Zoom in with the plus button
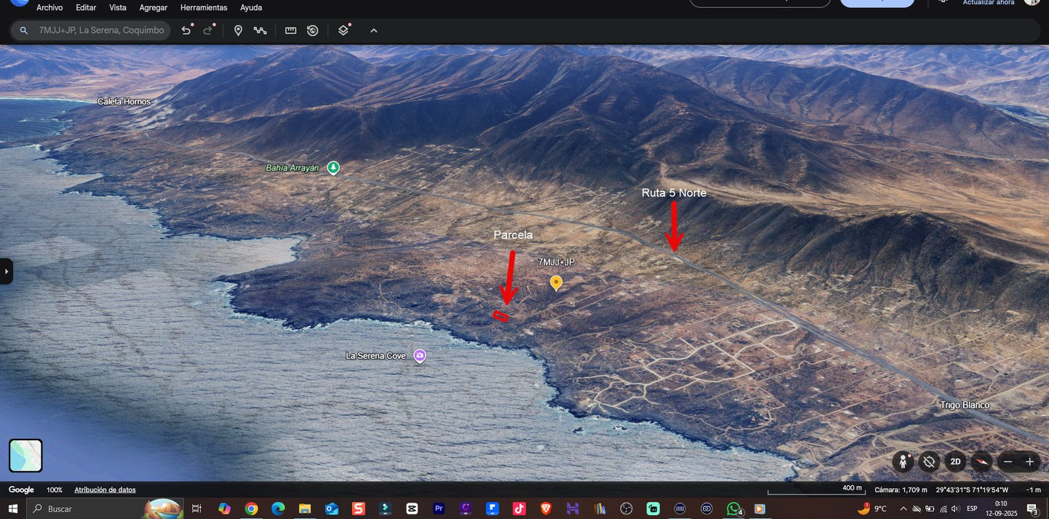 click(1029, 462)
